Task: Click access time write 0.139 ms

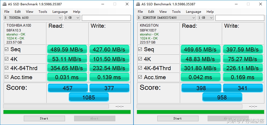Action: (x=109, y=77)
